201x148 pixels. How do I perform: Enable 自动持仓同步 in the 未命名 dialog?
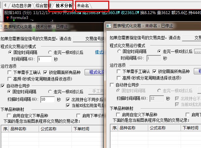[x=112, y=84]
